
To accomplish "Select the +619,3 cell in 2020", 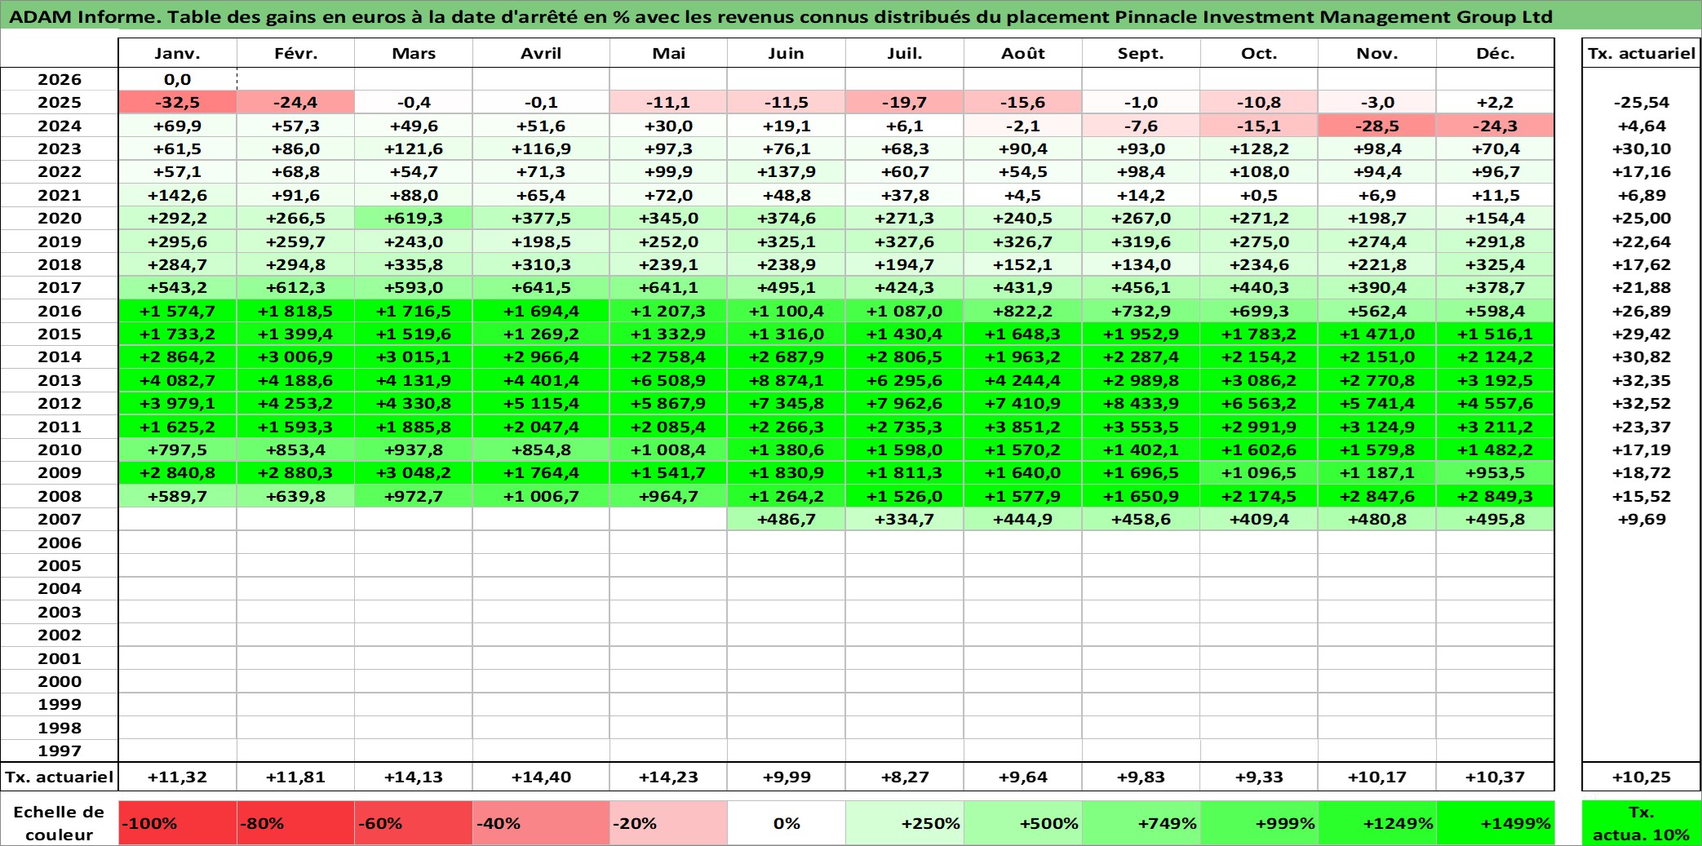I will pos(414,218).
